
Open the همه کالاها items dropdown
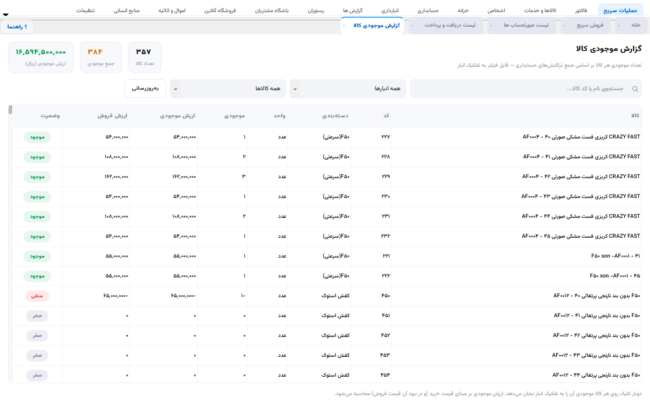228,89
